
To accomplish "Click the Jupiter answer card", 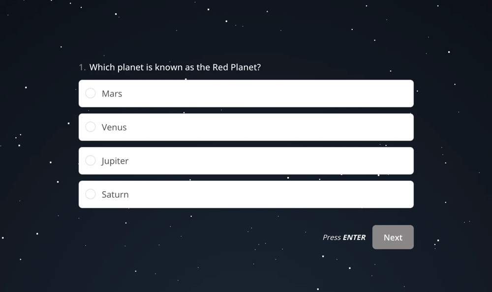I will (x=246, y=160).
